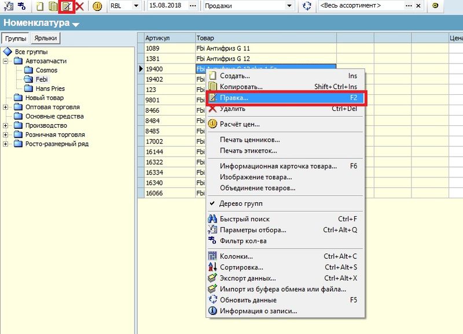This screenshot has width=463, height=334.
Task: Open Информация о записи… menu entry
Action: (x=285, y=311)
